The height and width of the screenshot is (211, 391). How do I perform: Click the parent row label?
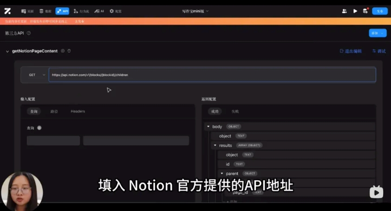[x=232, y=173]
